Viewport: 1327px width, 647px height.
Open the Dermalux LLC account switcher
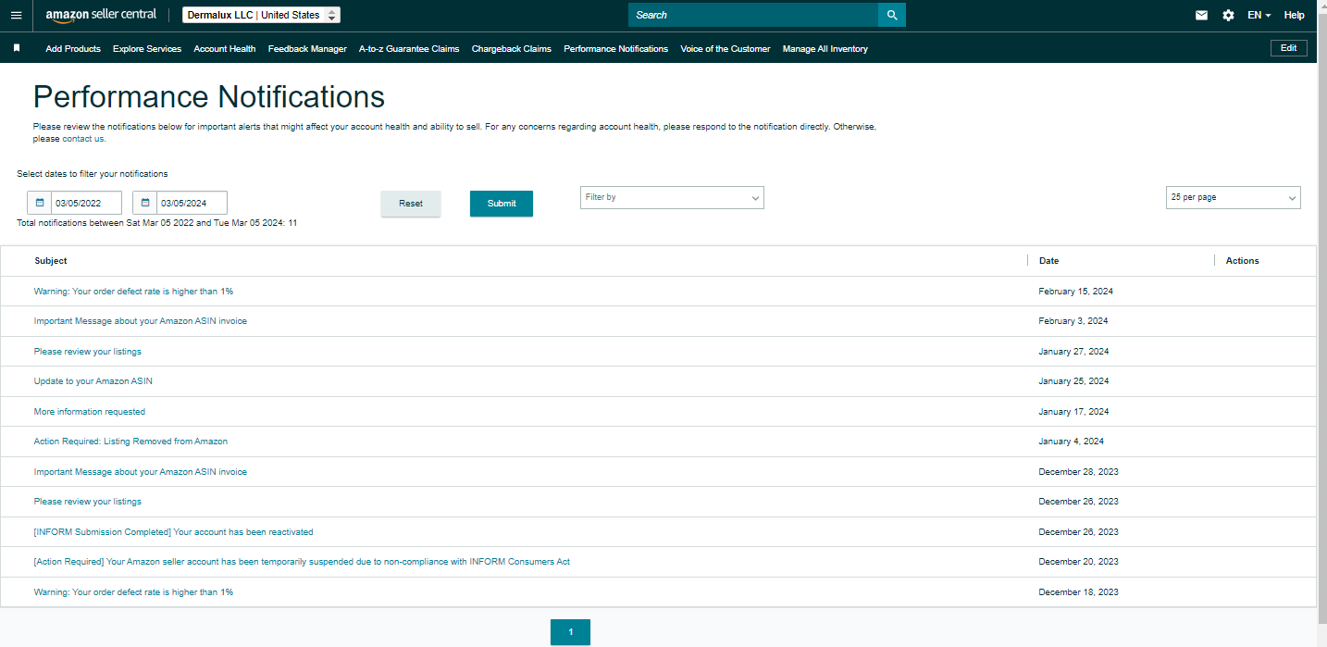(x=262, y=15)
